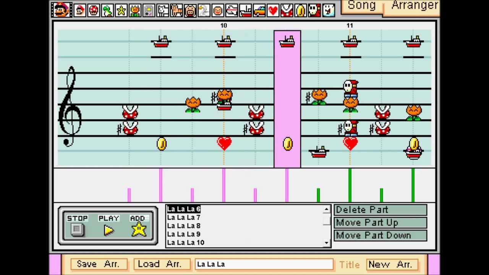Click the measure 10 number marker
The height and width of the screenshot is (275, 489).
point(223,26)
